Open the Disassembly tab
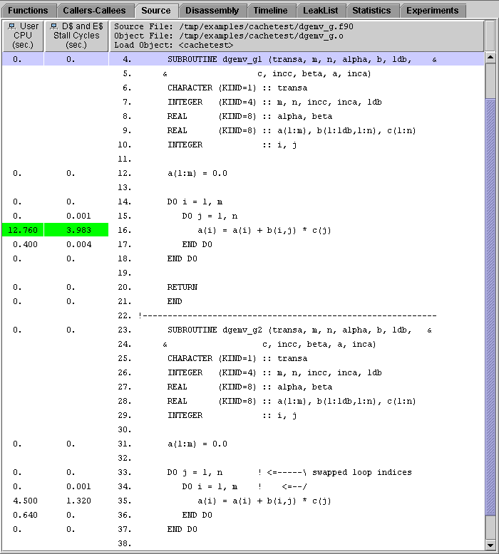499x554 pixels. [x=212, y=11]
